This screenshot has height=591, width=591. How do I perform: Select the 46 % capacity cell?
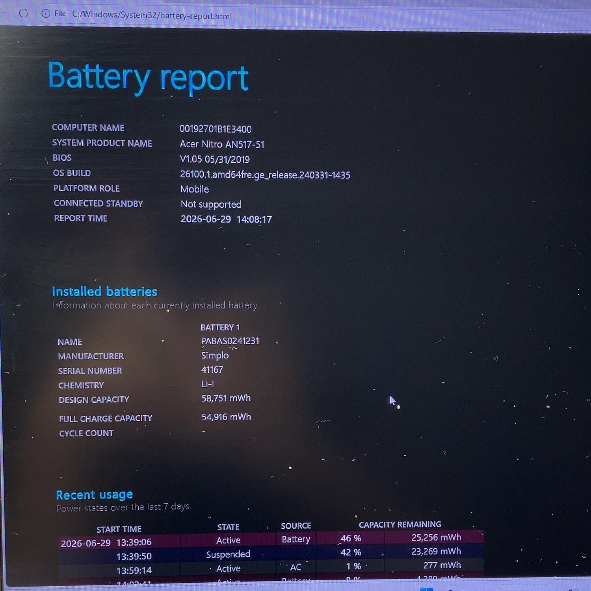[351, 538]
